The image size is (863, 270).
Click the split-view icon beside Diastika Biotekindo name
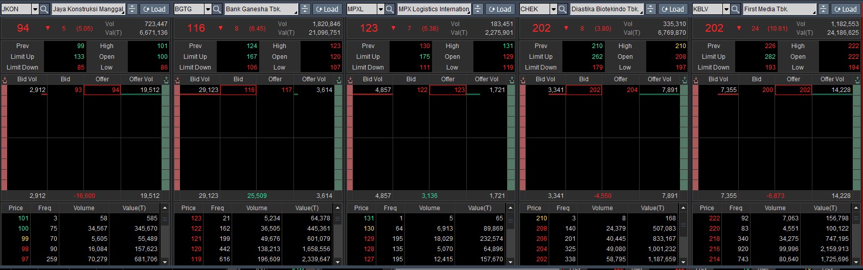[650, 9]
